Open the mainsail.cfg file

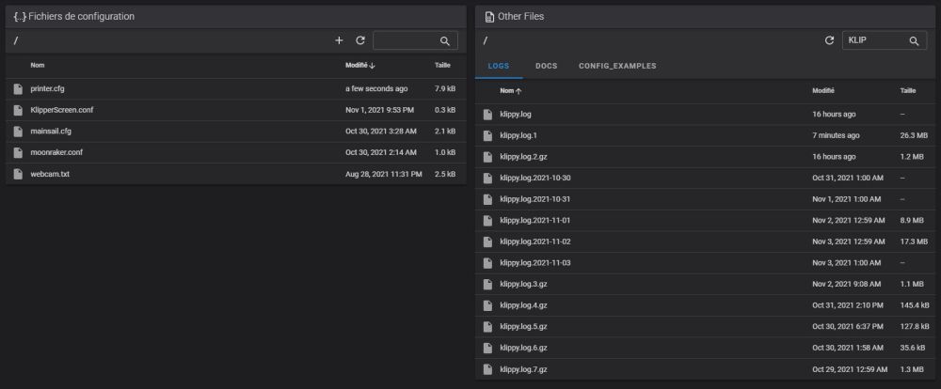coord(51,132)
